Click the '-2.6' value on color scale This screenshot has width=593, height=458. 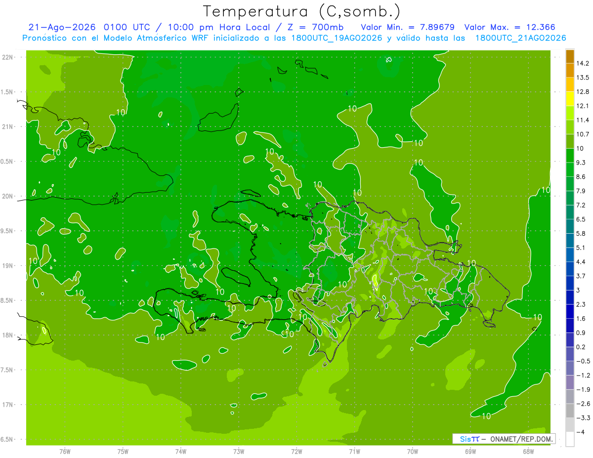(x=583, y=404)
